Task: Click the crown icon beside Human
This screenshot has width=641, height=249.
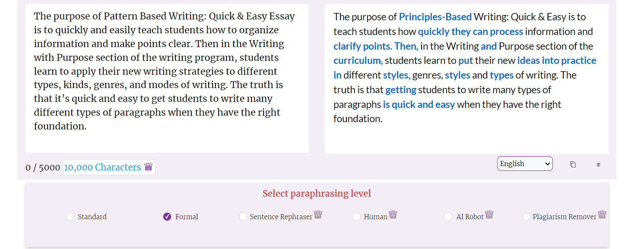Action: click(393, 214)
